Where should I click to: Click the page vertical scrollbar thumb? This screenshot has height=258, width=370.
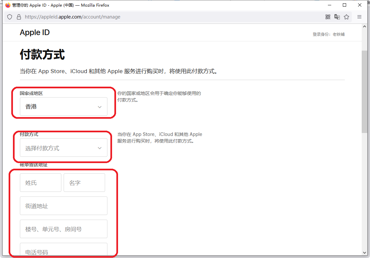click(364, 91)
